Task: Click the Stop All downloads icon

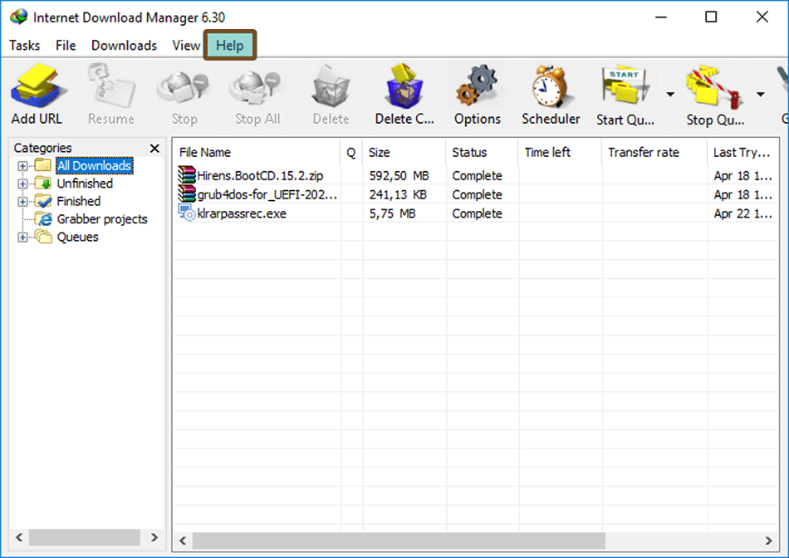Action: [256, 91]
